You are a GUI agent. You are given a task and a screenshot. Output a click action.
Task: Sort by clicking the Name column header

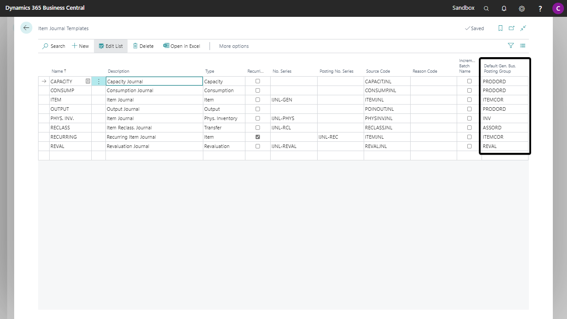(58, 71)
